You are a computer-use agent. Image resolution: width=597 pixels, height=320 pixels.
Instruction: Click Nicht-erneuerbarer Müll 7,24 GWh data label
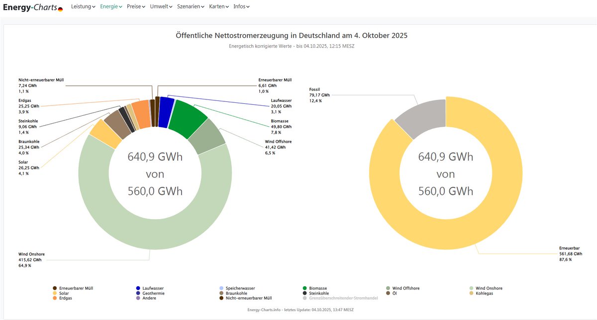41,85
